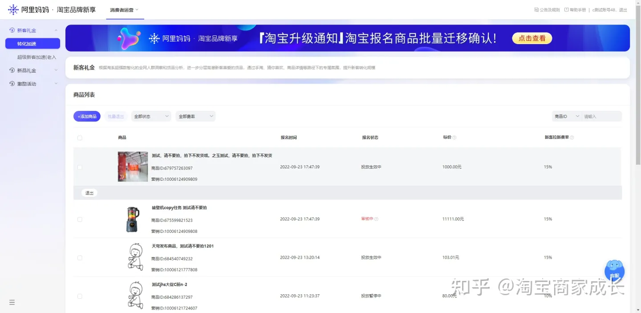This screenshot has width=641, height=313.
Task: Open the 淘宝升级通知 banner image
Action: (x=348, y=38)
